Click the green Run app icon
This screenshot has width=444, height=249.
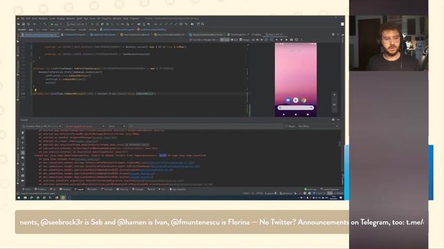coord(92,24)
